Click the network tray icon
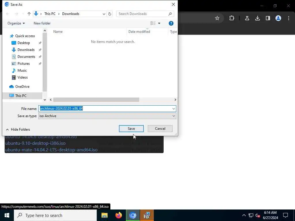This screenshot has height=221, width=295. tap(251, 215)
